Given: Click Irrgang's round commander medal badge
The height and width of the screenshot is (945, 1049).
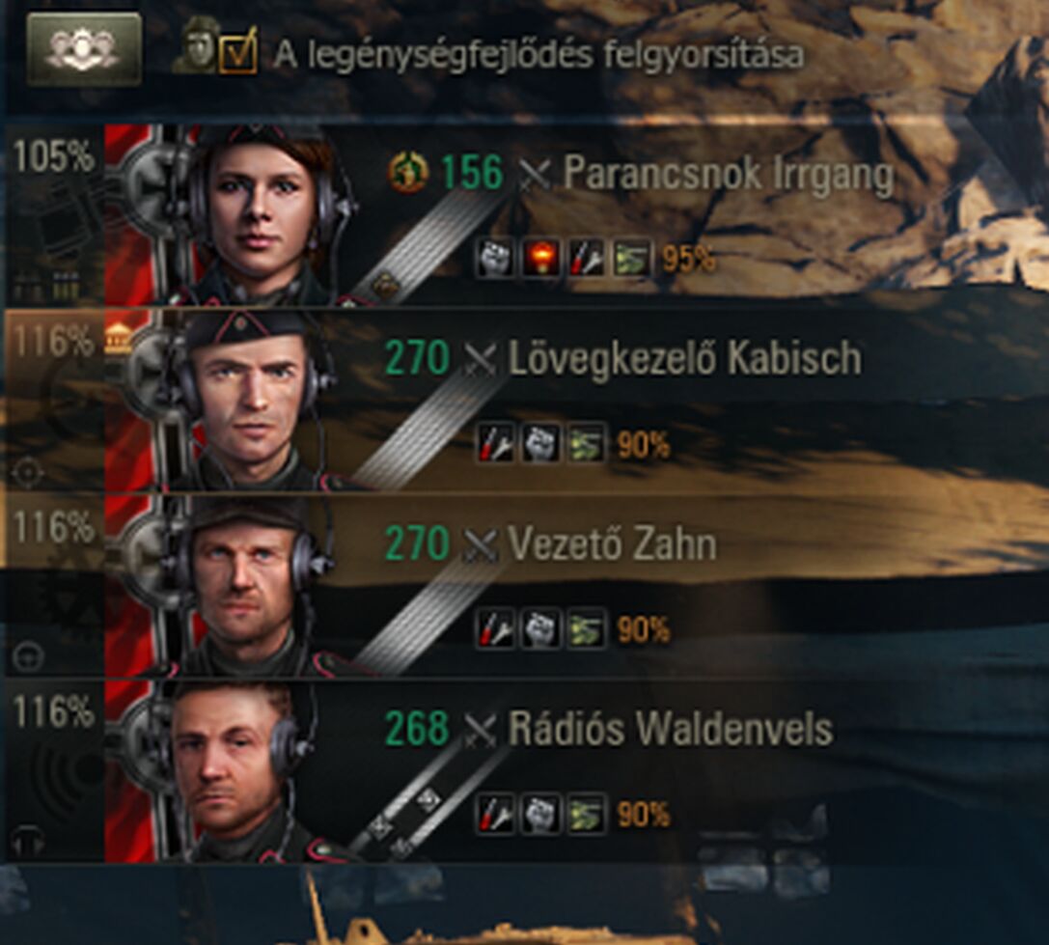Looking at the screenshot, I should coord(408,173).
